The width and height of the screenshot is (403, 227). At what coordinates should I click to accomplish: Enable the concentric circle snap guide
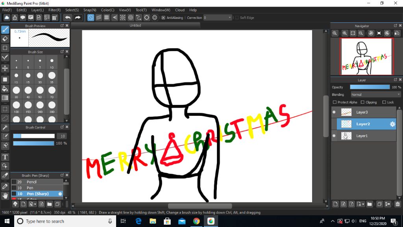pos(131,17)
